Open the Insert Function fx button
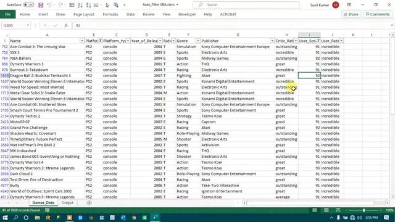 [66, 25]
